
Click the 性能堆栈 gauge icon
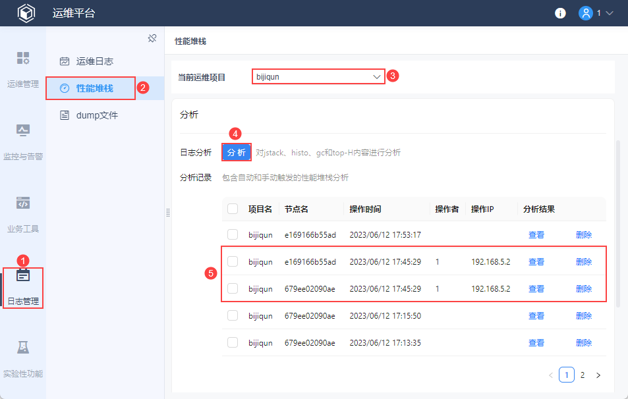pos(65,88)
